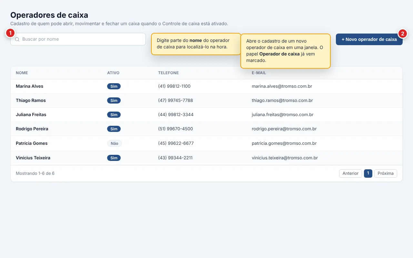Click the E-MAIL column header
This screenshot has width=413, height=258.
coord(259,73)
